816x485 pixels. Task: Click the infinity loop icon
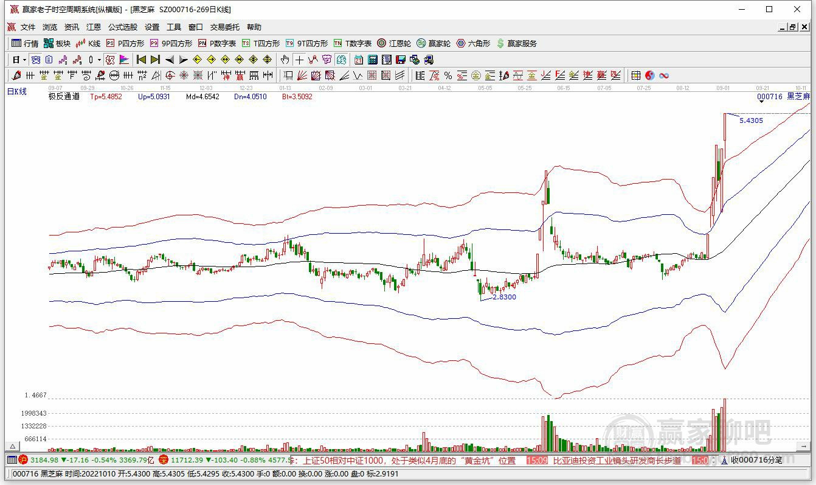click(664, 75)
